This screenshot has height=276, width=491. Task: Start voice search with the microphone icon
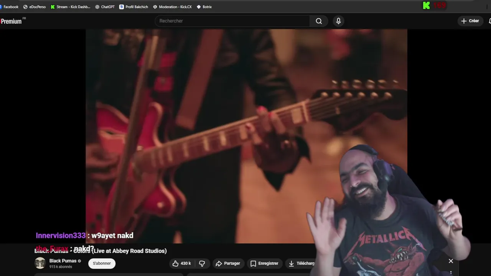[338, 21]
